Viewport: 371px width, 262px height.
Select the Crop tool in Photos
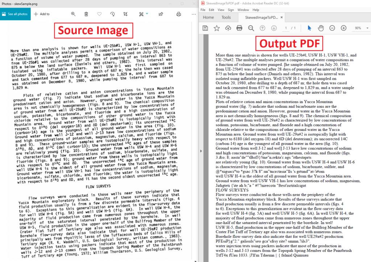[126, 13]
